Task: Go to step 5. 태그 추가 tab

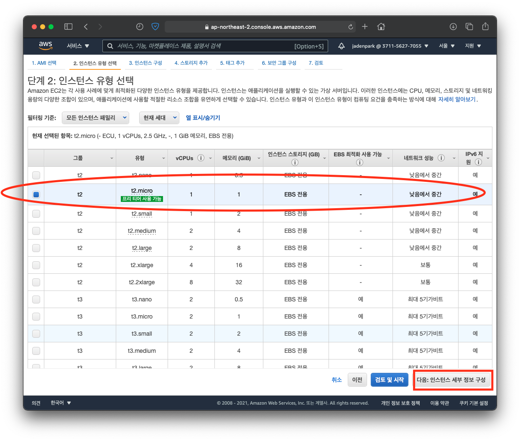Action: [232, 63]
